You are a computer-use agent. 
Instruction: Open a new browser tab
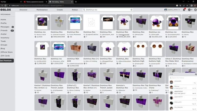76,2
